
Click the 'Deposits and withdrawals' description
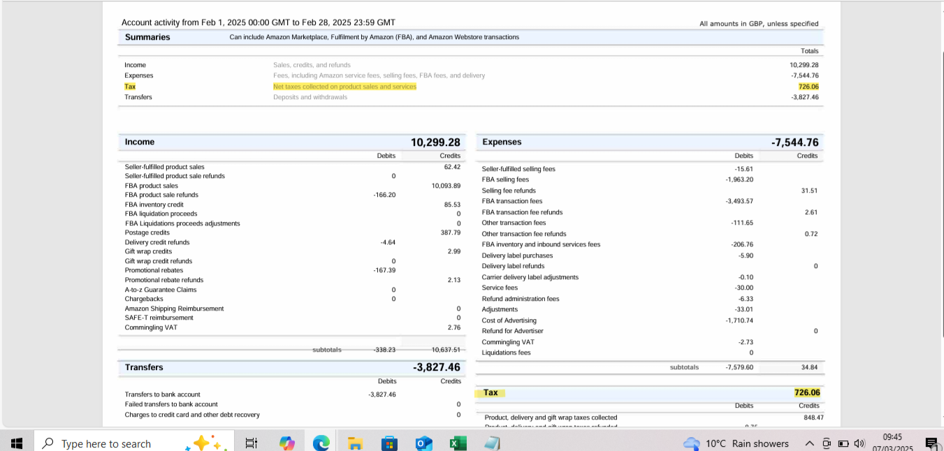310,97
